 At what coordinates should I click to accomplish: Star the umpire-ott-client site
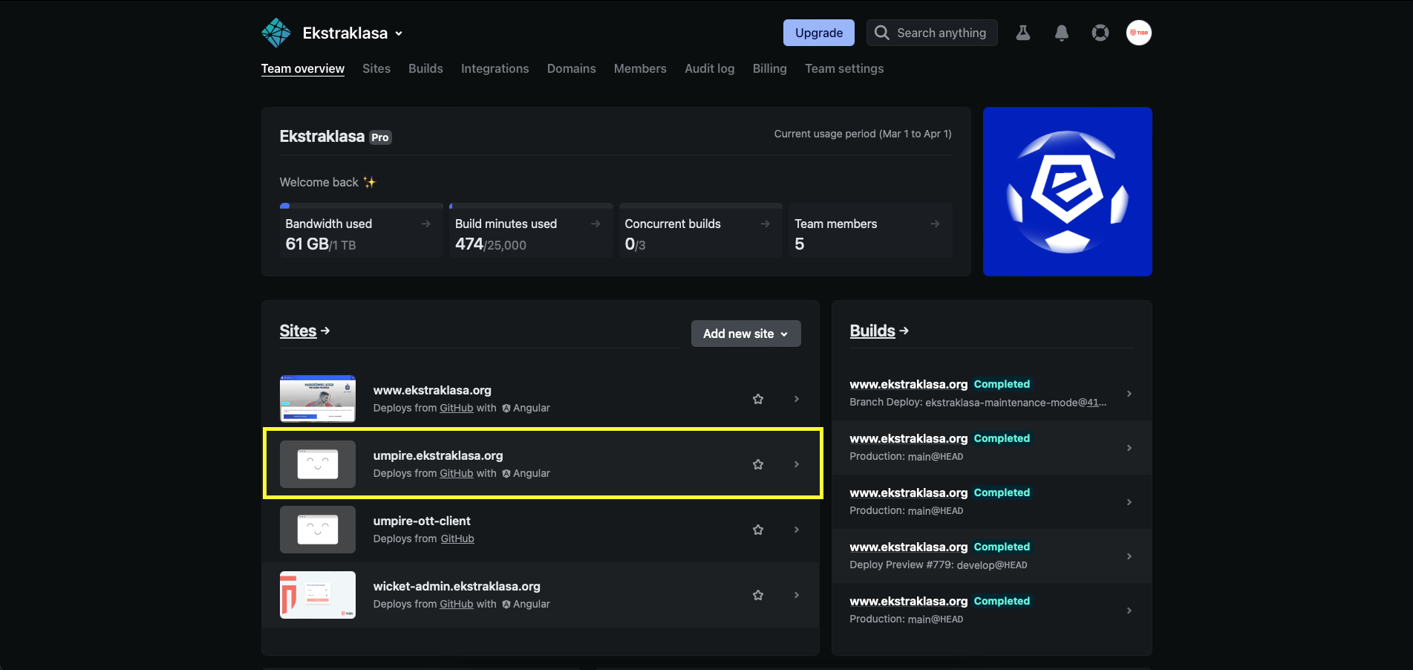(x=758, y=530)
